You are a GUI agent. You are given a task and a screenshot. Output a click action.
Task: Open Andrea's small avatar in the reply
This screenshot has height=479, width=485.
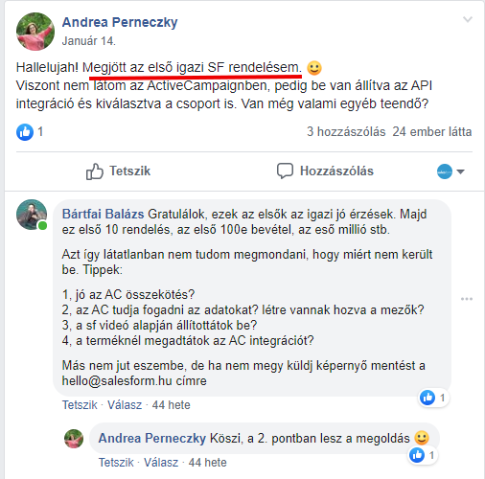[74, 439]
